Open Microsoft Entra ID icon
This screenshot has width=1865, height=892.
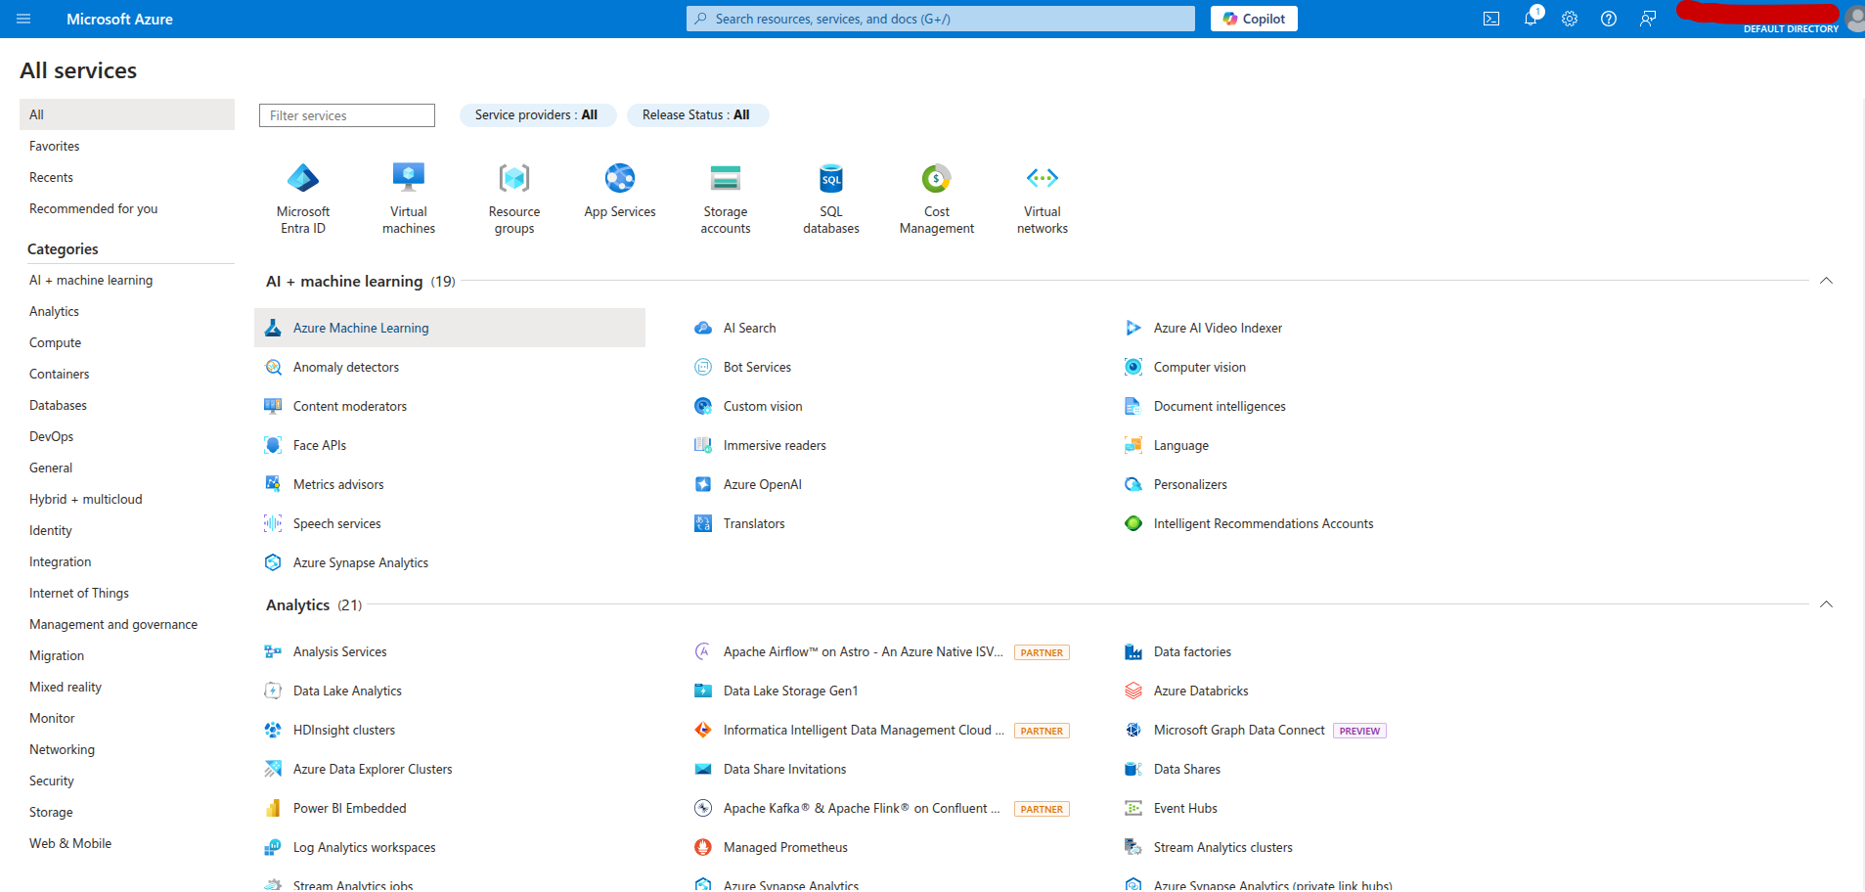(x=303, y=178)
